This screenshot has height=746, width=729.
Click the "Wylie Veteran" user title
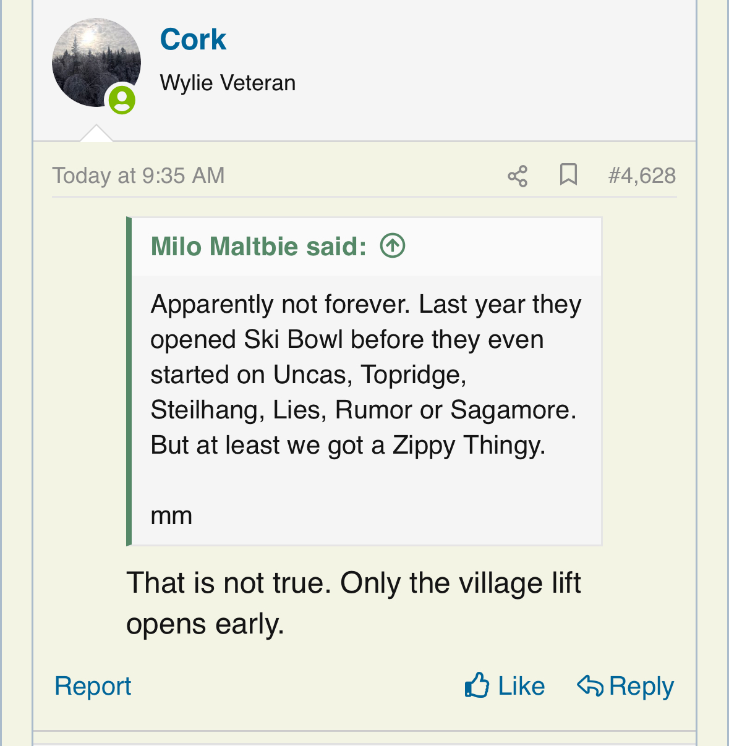click(228, 83)
